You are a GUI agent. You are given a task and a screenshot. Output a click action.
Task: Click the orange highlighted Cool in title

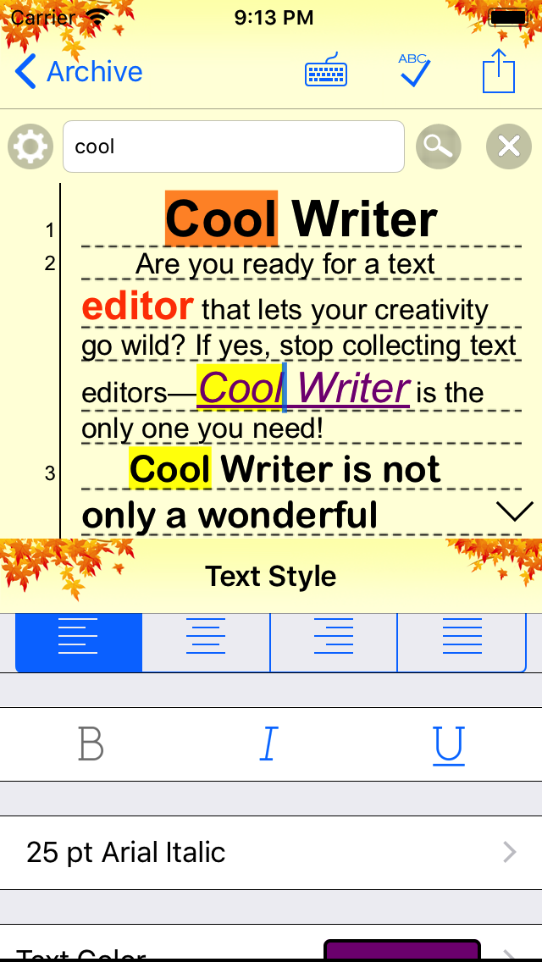pos(221,218)
